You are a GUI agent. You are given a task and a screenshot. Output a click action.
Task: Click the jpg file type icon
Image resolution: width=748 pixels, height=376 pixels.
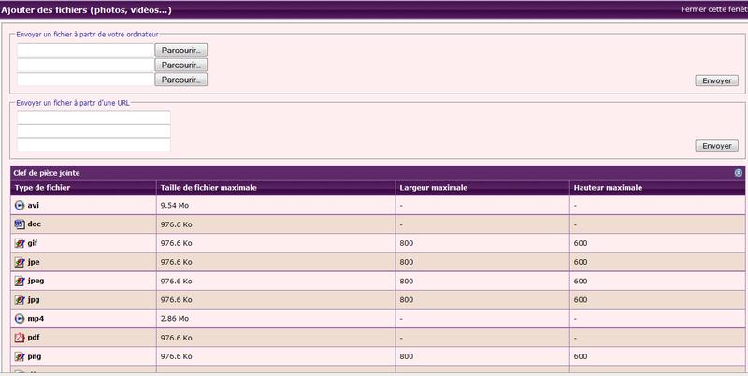pos(19,299)
